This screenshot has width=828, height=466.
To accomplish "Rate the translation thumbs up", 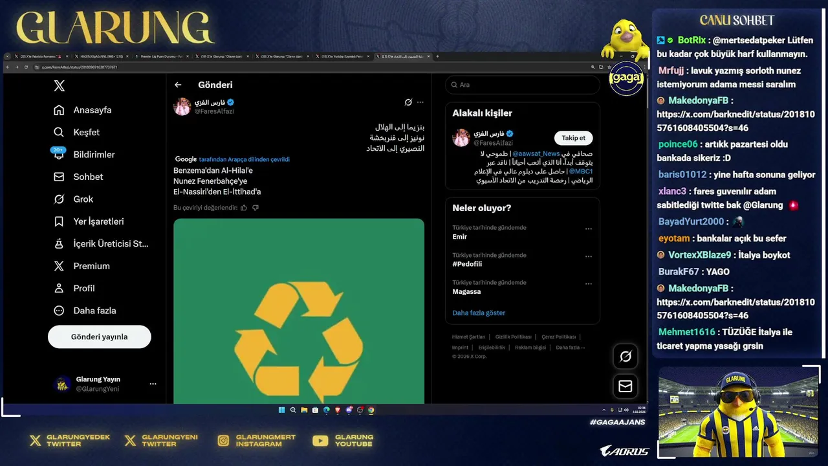I will pyautogui.click(x=244, y=208).
